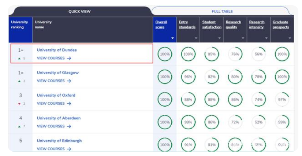
Task: Click the green up arrow under Dundee's rank
Action: 19,59
